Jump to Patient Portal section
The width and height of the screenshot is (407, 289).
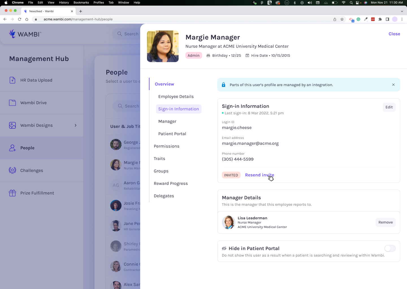[172, 134]
